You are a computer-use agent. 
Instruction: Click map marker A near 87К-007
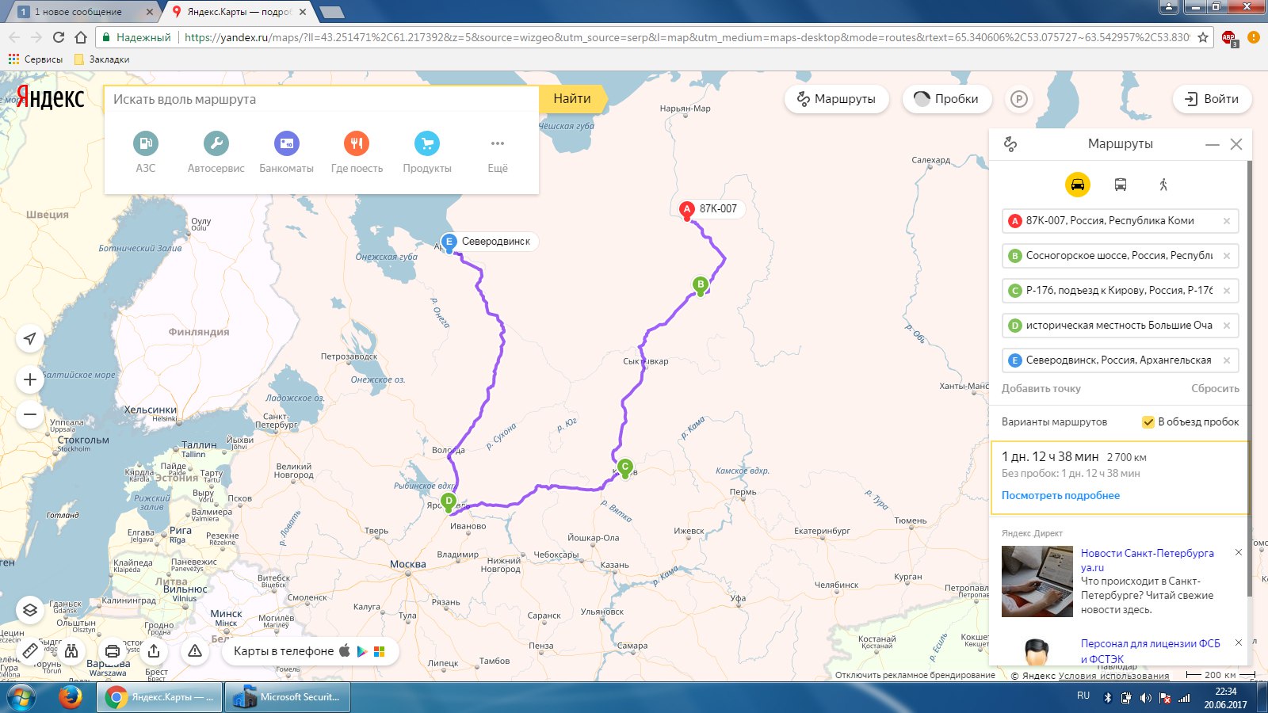coord(687,210)
